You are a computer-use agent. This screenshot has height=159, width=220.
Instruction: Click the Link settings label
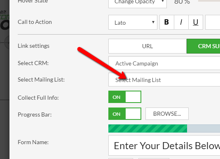coord(33,46)
